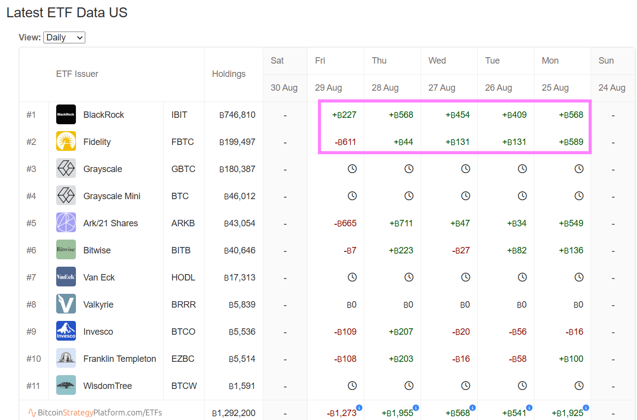
Task: Click the BlackRock logo icon
Action: (66, 114)
